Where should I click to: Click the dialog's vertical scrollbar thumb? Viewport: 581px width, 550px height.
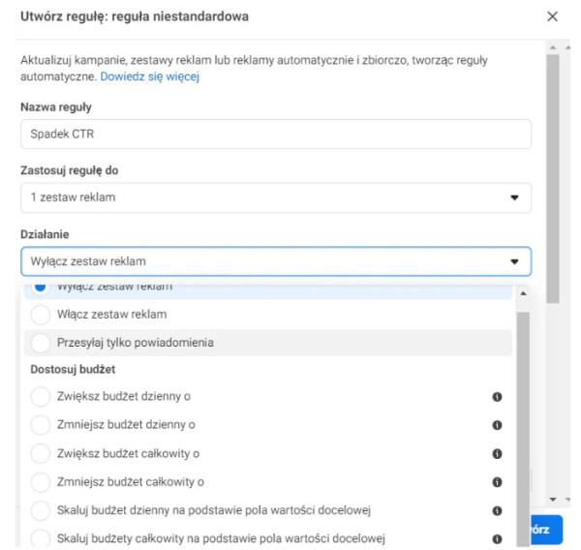pyautogui.click(x=552, y=174)
